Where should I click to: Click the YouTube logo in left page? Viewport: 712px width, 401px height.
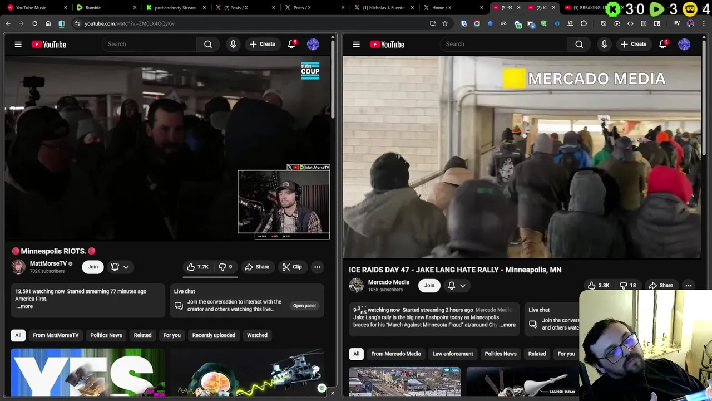coord(48,44)
